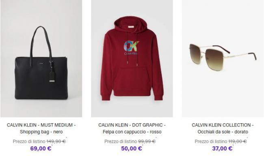The width and height of the screenshot is (264, 165).
Task: Open the 'MUST MEDIUM - Shopping bag - nero' title link
Action: (x=41, y=129)
